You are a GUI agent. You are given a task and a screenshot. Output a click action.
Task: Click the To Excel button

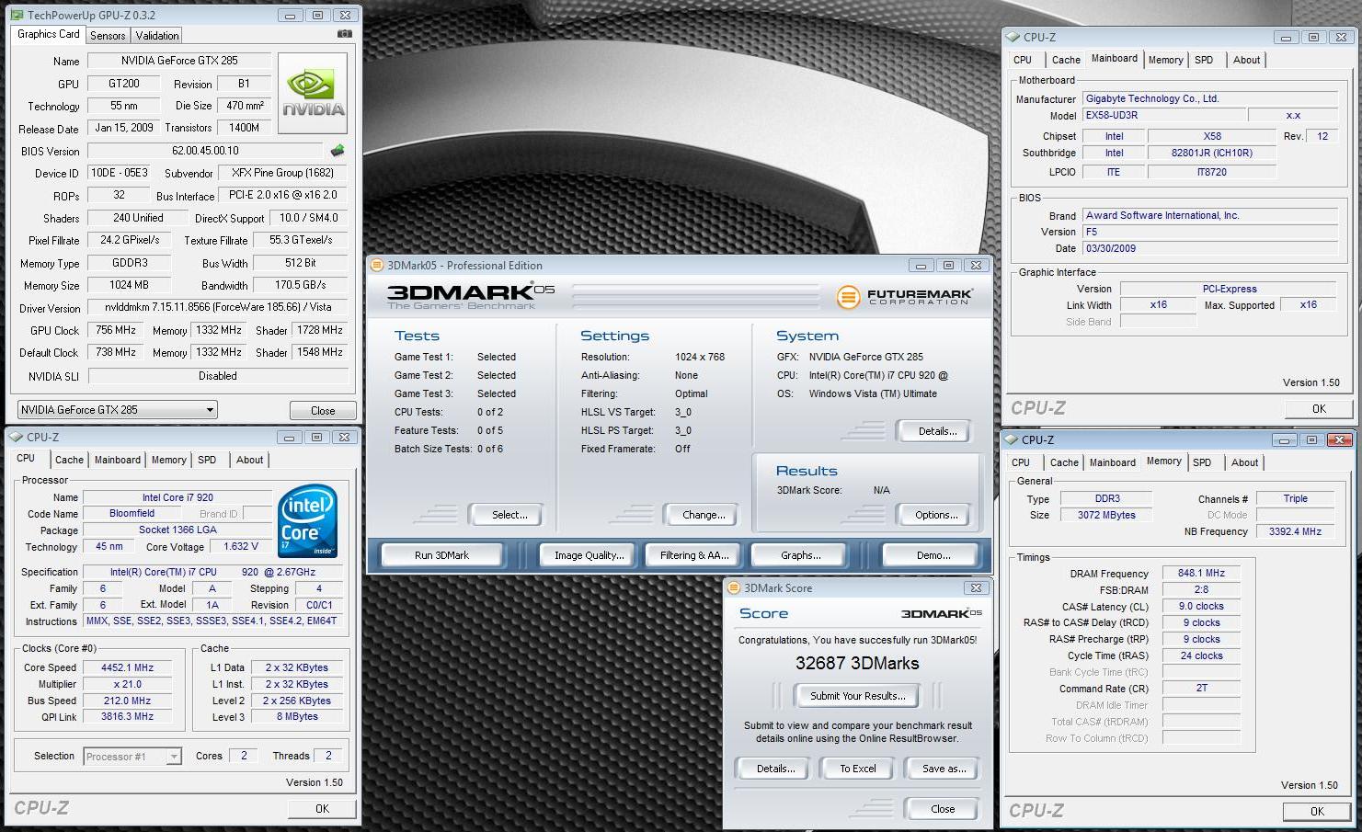857,769
